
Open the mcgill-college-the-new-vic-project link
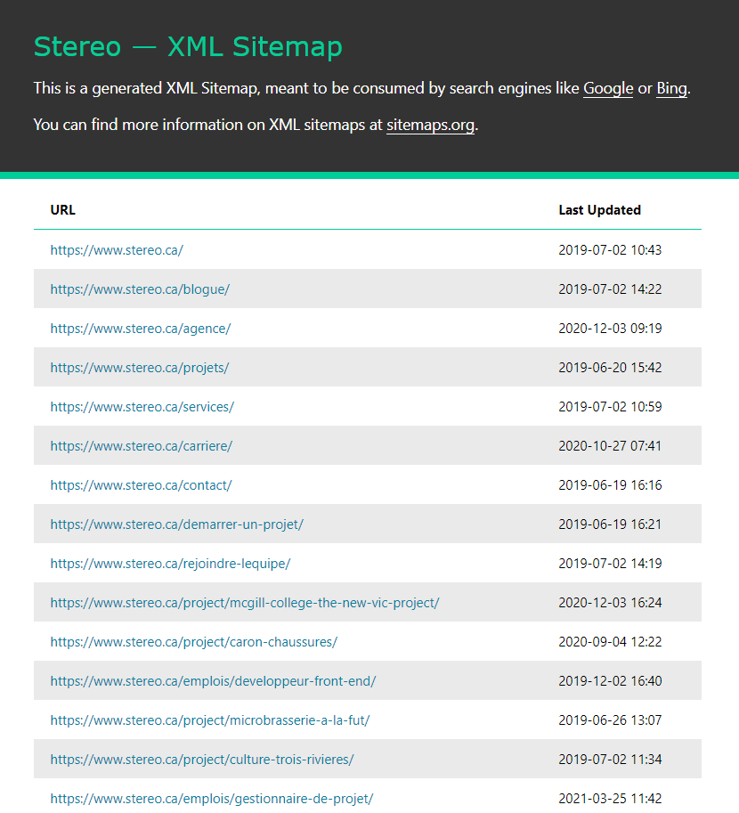pyautogui.click(x=245, y=603)
